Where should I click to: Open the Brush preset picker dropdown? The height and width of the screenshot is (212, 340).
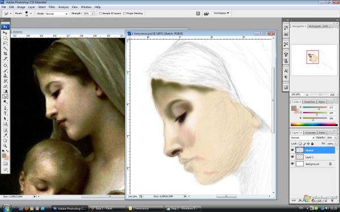31,14
